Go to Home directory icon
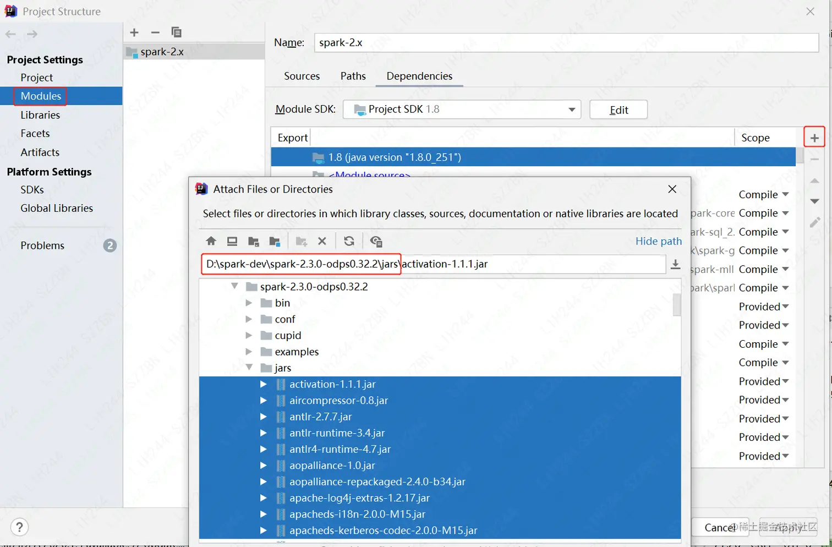 [211, 241]
